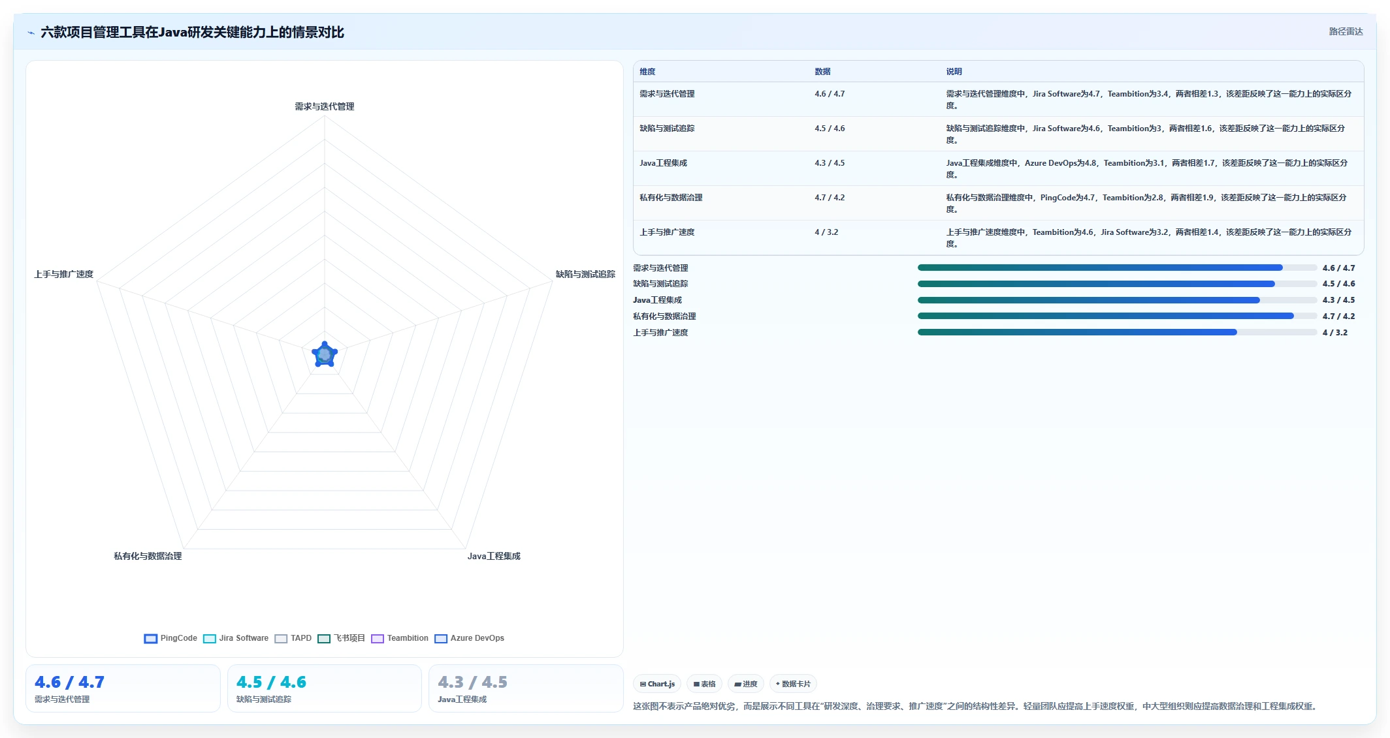
Task: Click the 进度 tag chip
Action: pyautogui.click(x=746, y=684)
